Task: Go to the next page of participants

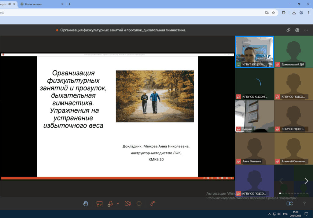Action: coord(306,181)
